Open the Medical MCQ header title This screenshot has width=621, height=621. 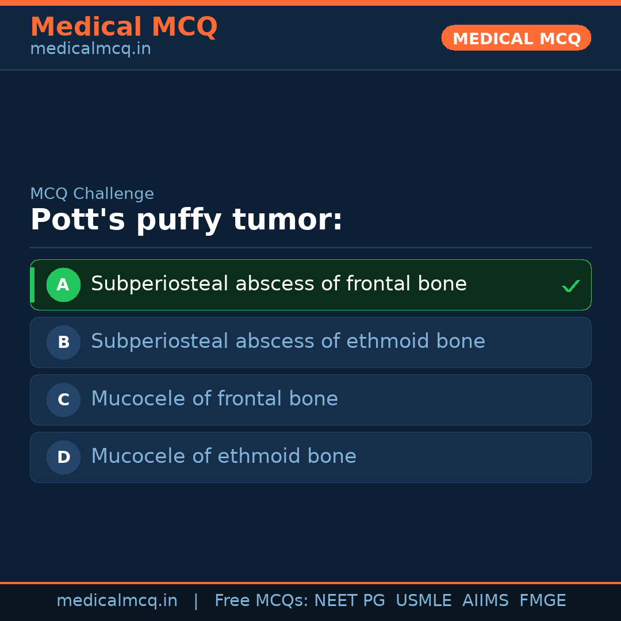[x=124, y=27]
